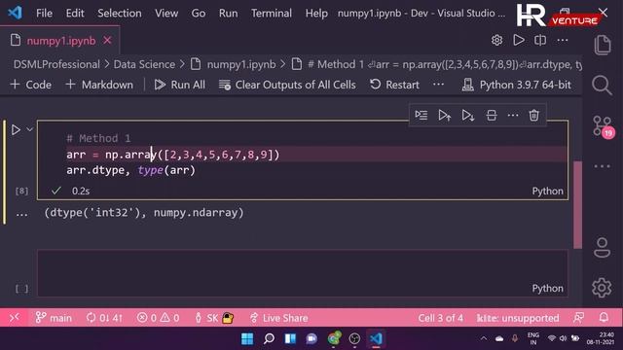The height and width of the screenshot is (350, 623).
Task: Open cell More Actions ellipsis
Action: (x=513, y=115)
